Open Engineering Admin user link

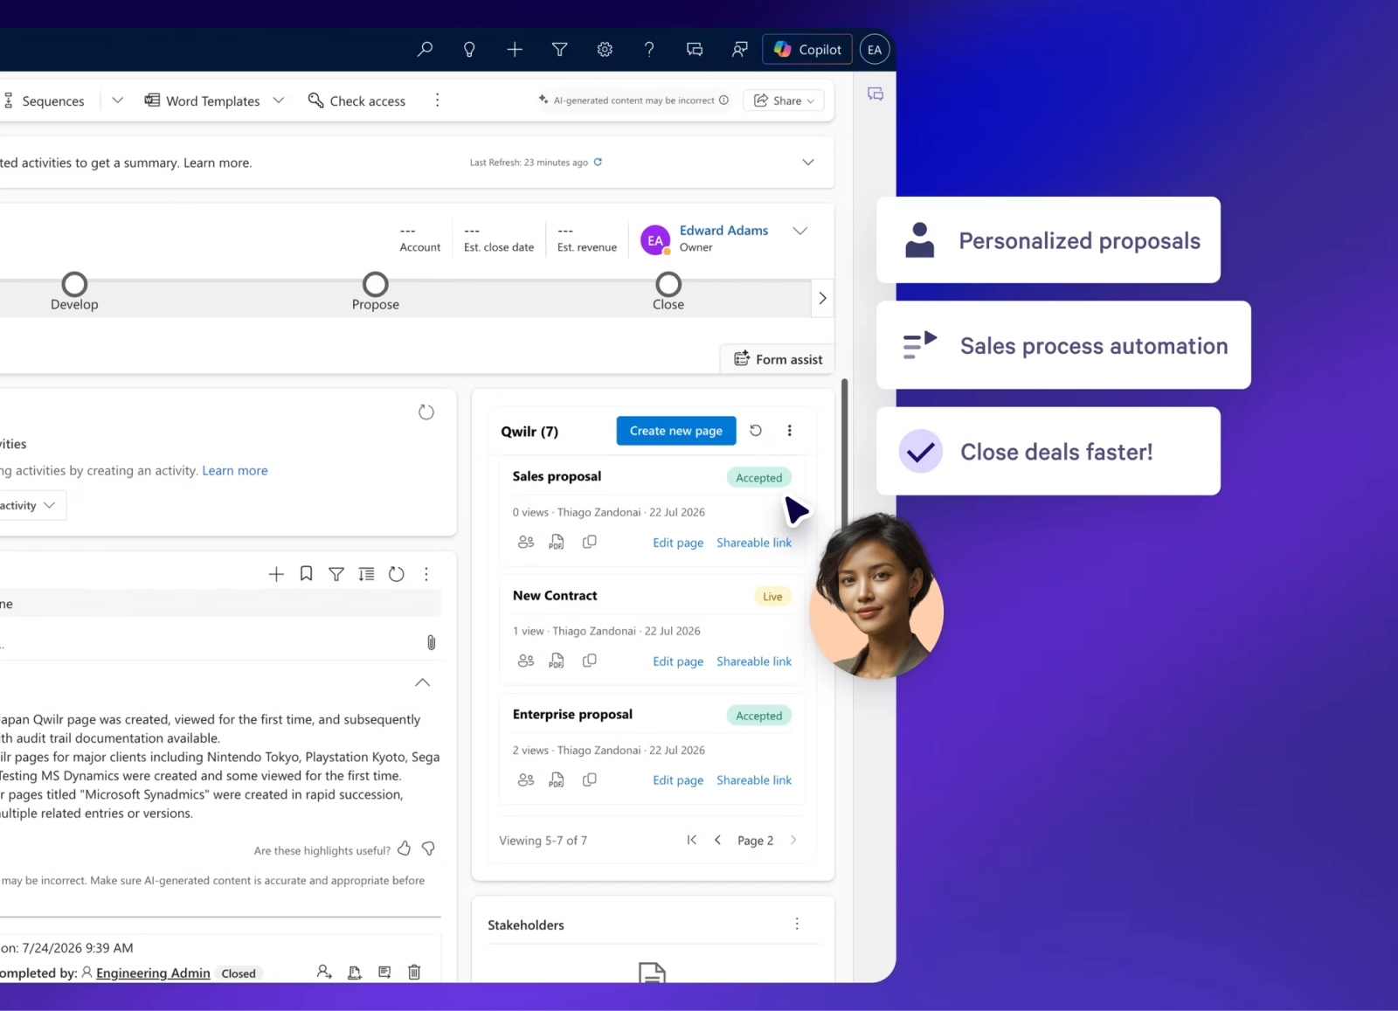click(x=153, y=973)
